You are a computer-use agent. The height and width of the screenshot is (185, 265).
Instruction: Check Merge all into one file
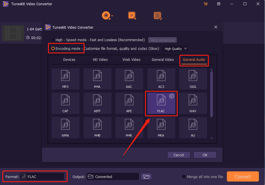tap(184, 177)
